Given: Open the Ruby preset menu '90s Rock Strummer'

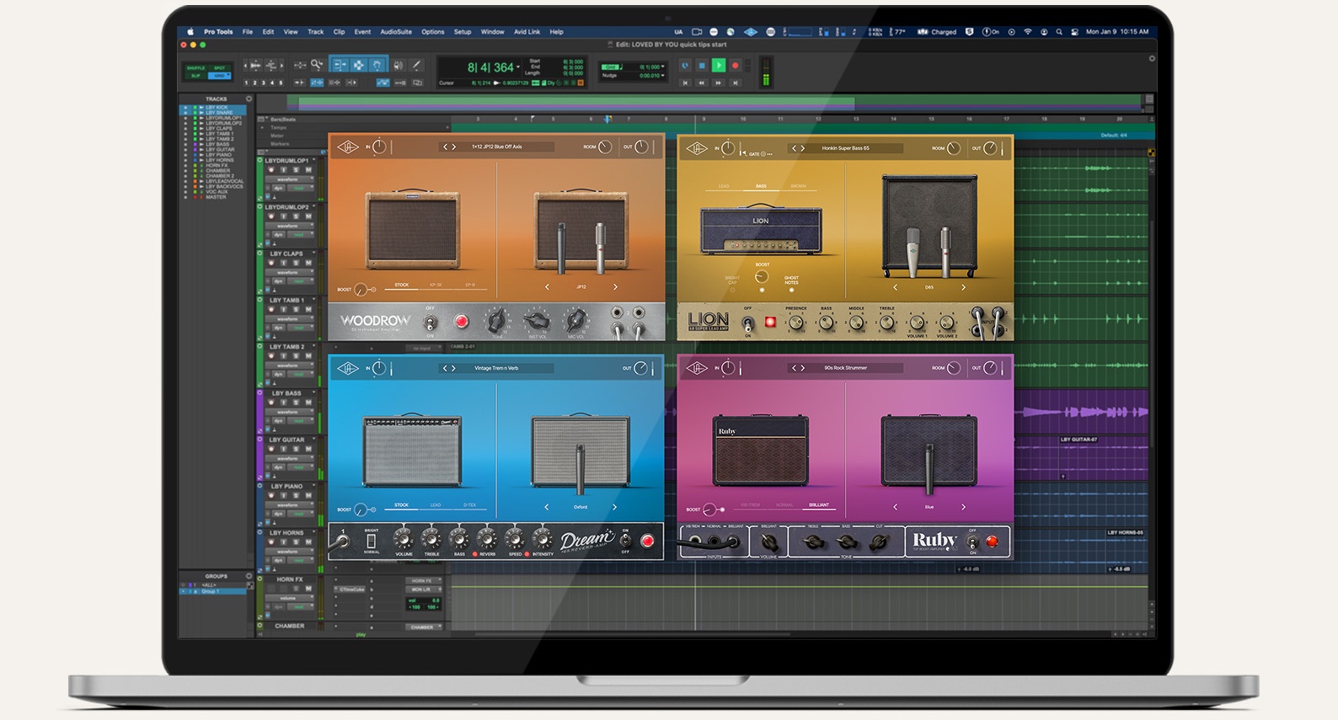Looking at the screenshot, I should tap(845, 368).
